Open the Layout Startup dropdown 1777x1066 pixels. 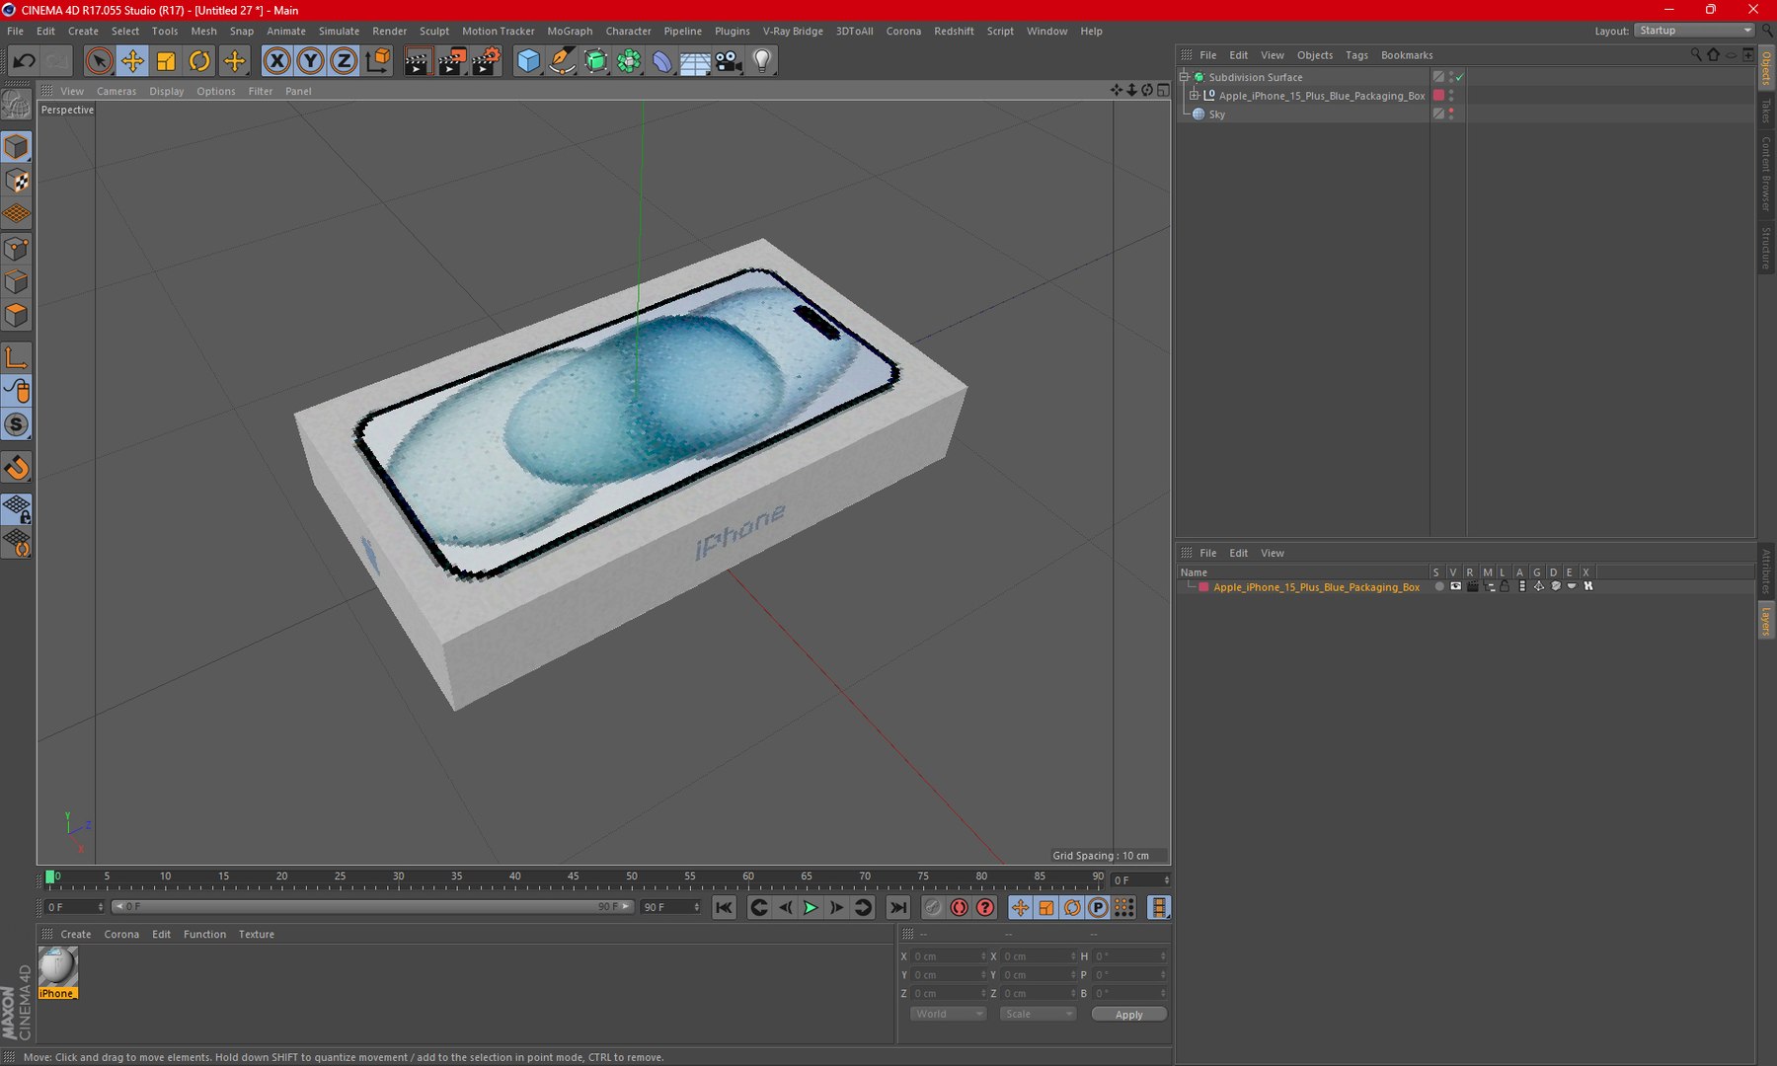tap(1694, 31)
